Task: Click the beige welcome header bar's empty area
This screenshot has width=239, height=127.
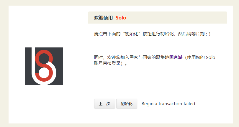Action: pos(177,18)
